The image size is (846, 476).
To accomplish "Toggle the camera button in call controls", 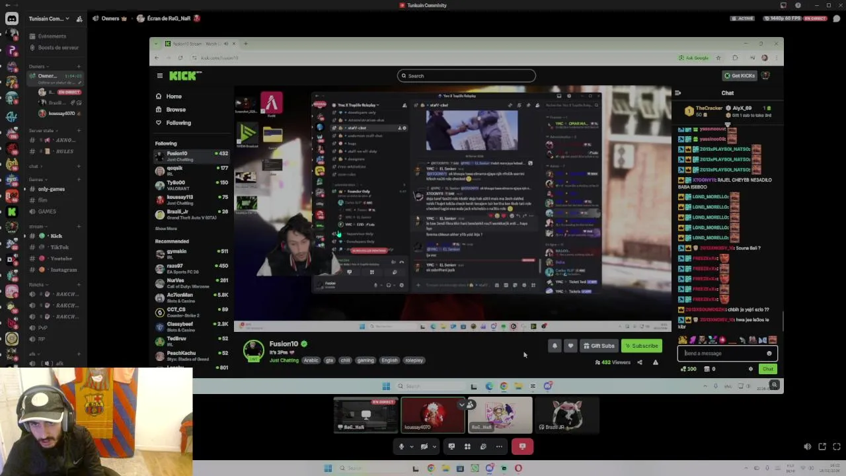I will pyautogui.click(x=424, y=447).
